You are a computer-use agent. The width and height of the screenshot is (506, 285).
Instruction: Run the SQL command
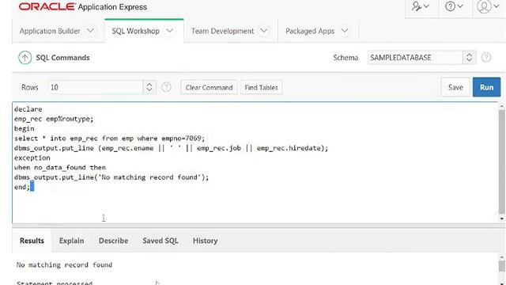[x=486, y=87]
